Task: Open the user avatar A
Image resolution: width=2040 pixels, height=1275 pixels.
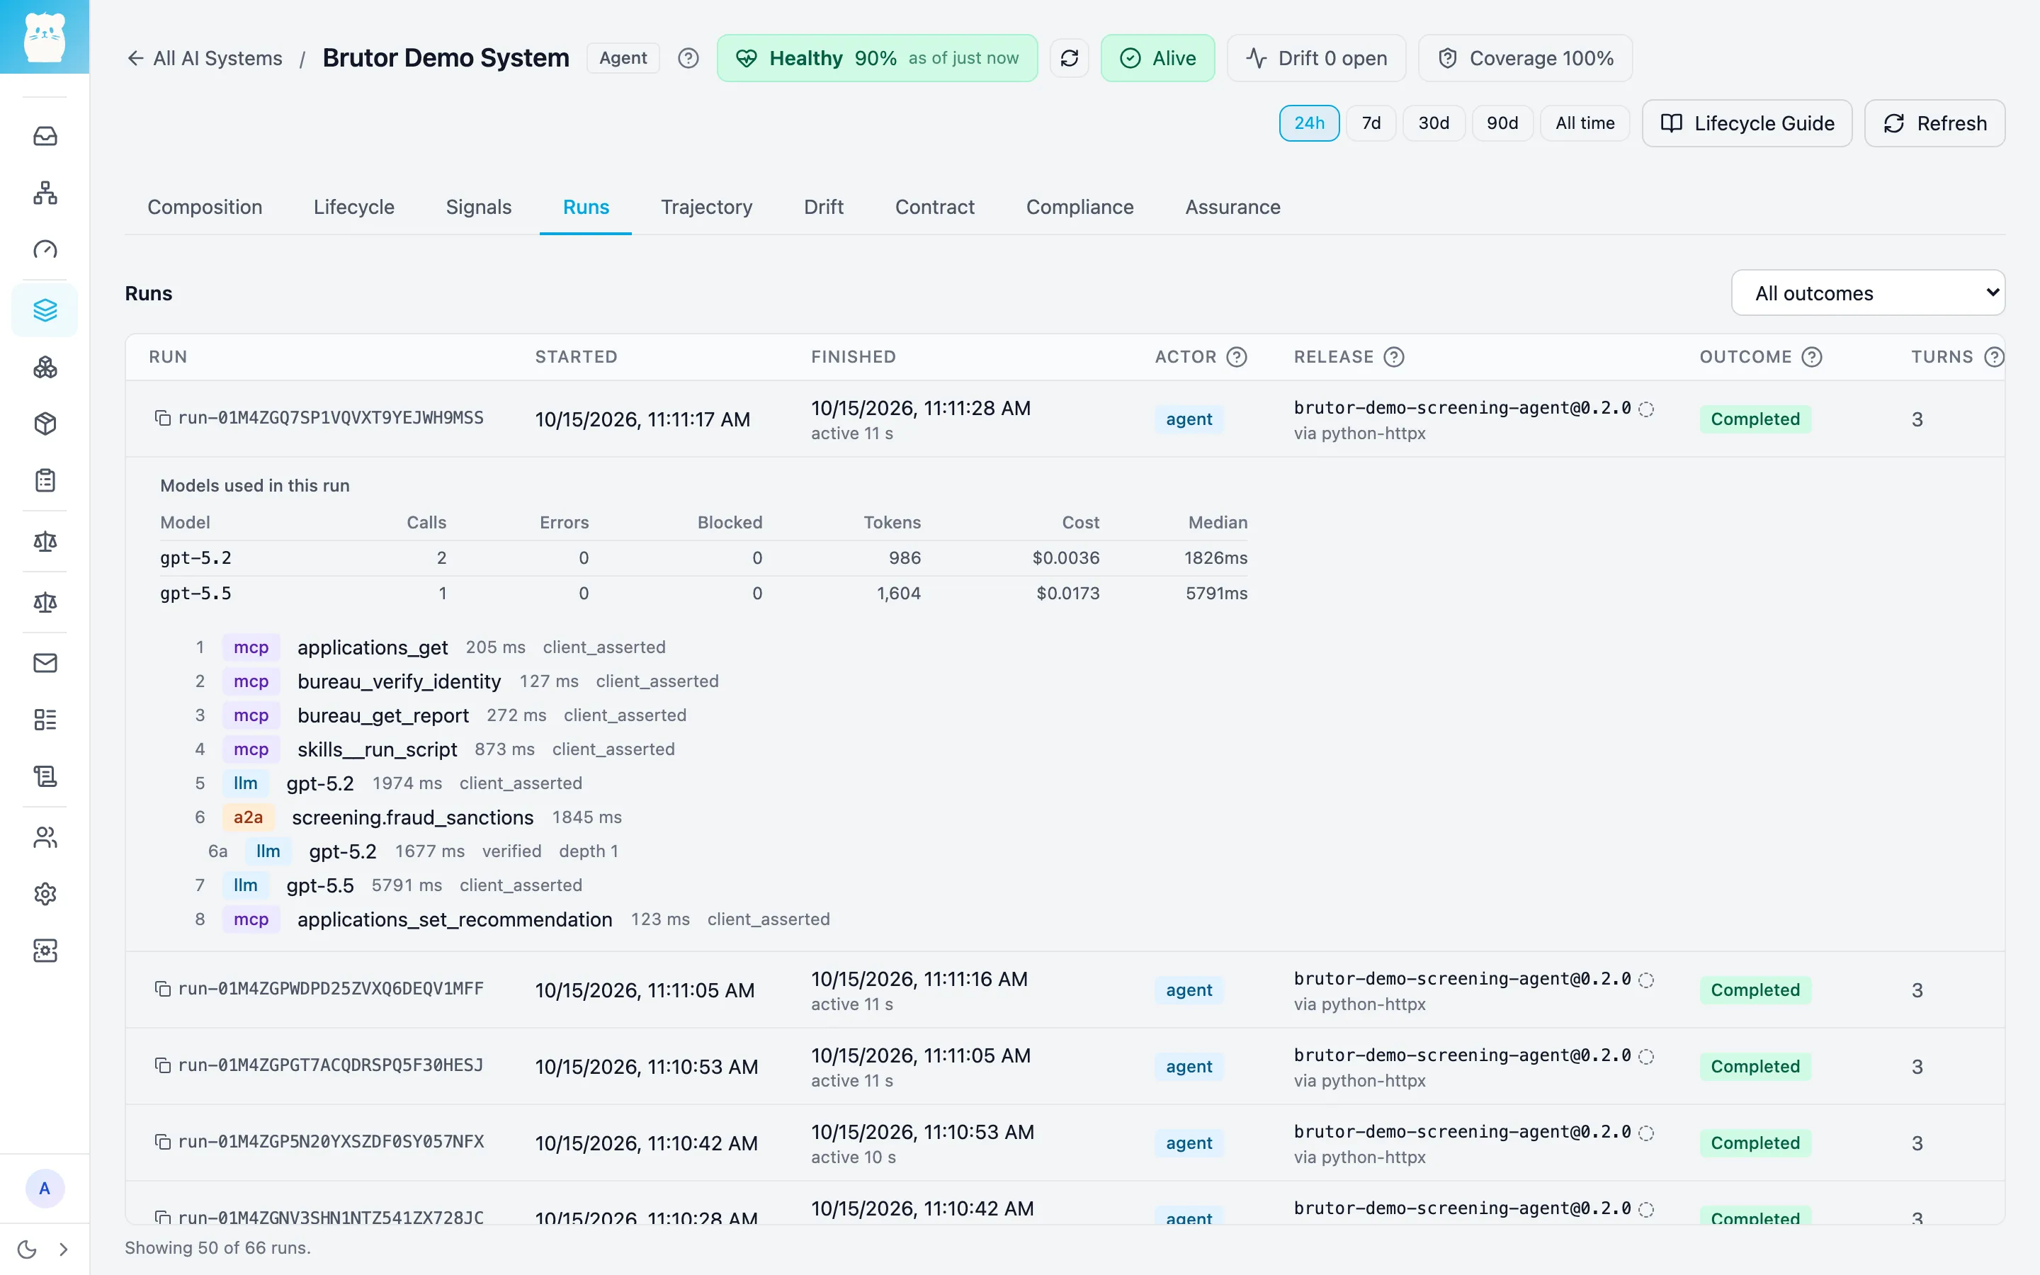Action: [x=45, y=1188]
